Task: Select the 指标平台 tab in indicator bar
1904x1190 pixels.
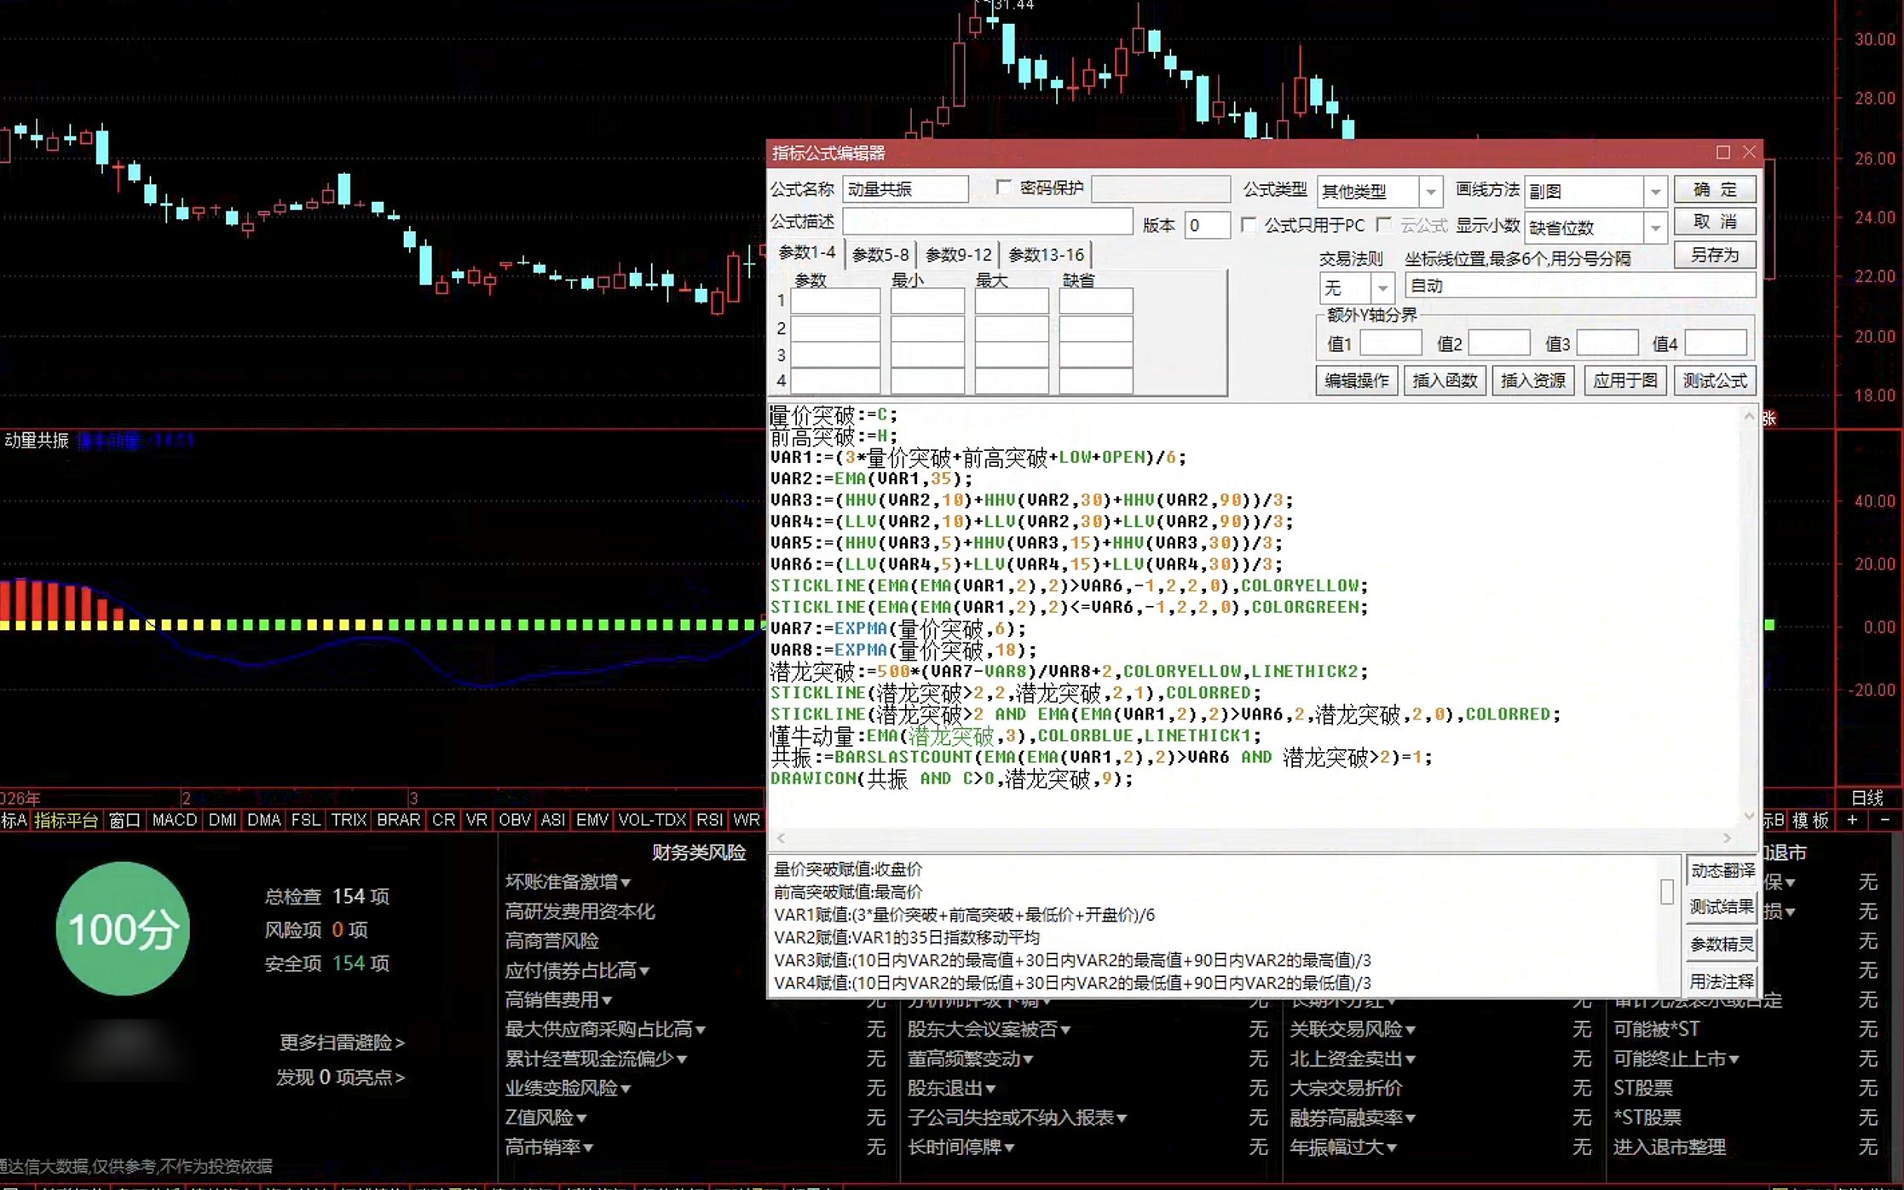Action: tap(66, 820)
